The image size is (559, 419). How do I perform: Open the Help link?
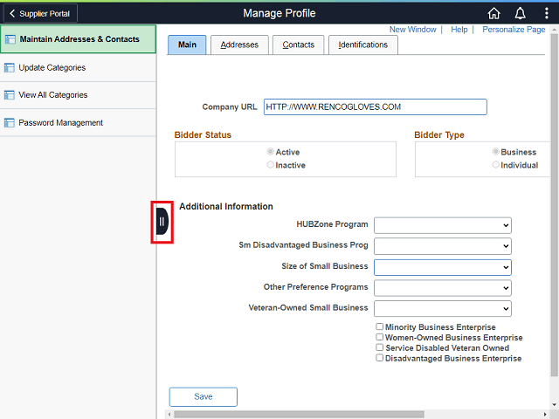click(459, 30)
